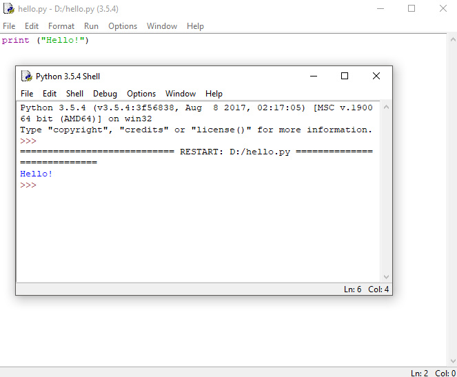Close the Python 3.5.4 Shell window
The height and width of the screenshot is (377, 457).
pyautogui.click(x=376, y=76)
